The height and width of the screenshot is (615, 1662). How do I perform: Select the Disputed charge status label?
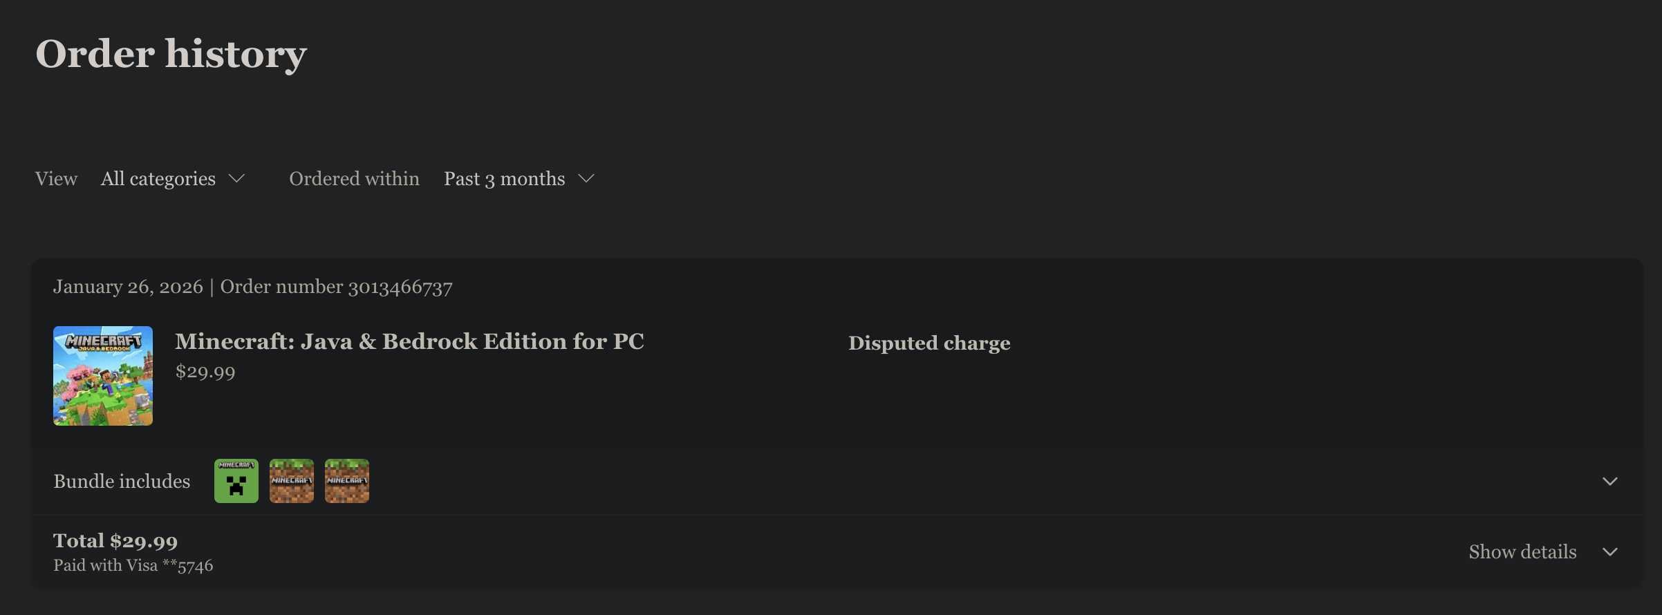pyautogui.click(x=929, y=342)
